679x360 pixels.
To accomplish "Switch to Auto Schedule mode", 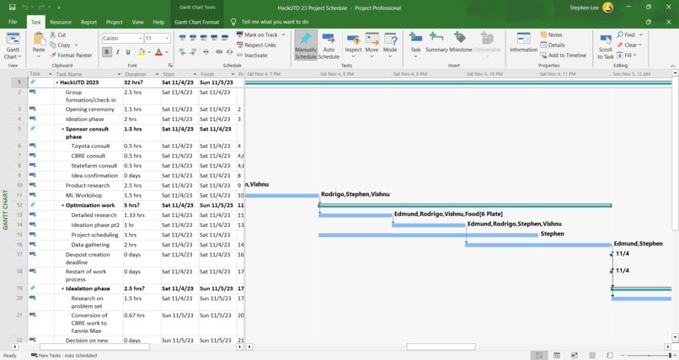I will (x=329, y=45).
